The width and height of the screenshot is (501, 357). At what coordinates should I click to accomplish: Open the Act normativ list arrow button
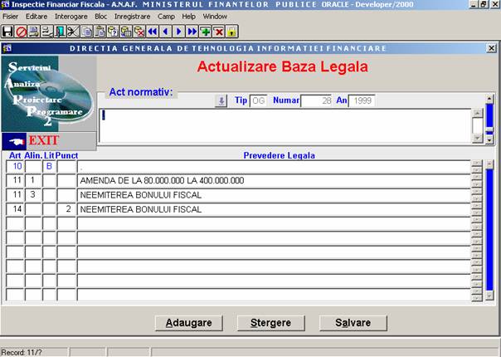(x=221, y=100)
